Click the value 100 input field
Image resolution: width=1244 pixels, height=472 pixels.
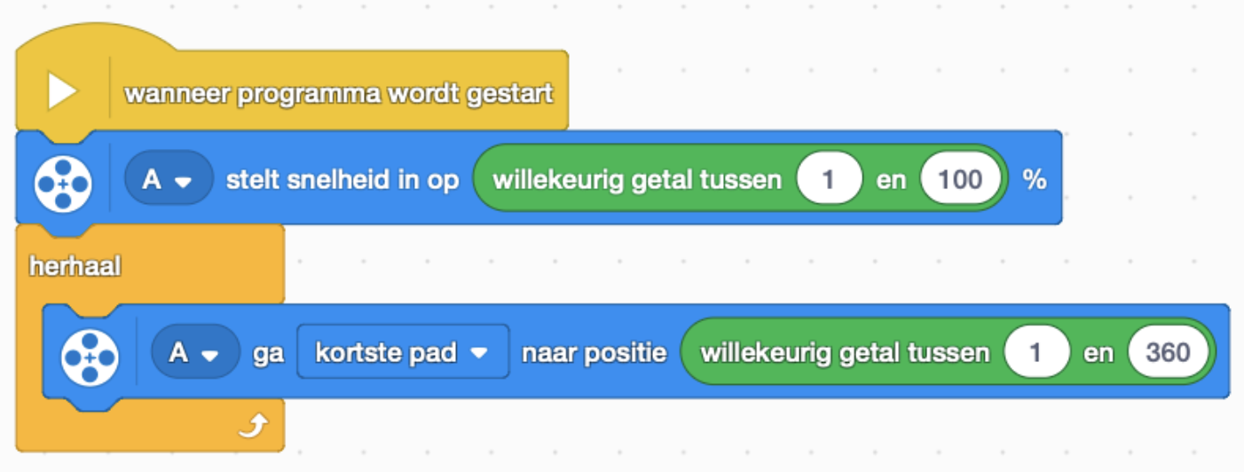[961, 180]
